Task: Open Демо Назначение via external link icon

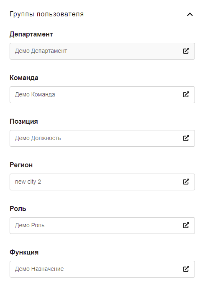Action: (x=186, y=269)
